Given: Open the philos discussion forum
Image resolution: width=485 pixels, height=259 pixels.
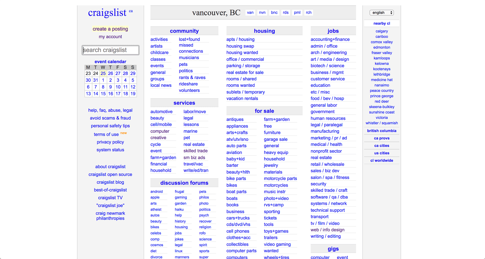Looking at the screenshot, I should (204, 198).
